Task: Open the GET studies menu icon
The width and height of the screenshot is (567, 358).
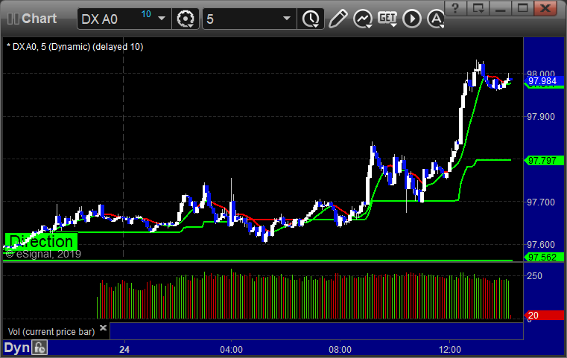Action: click(387, 19)
